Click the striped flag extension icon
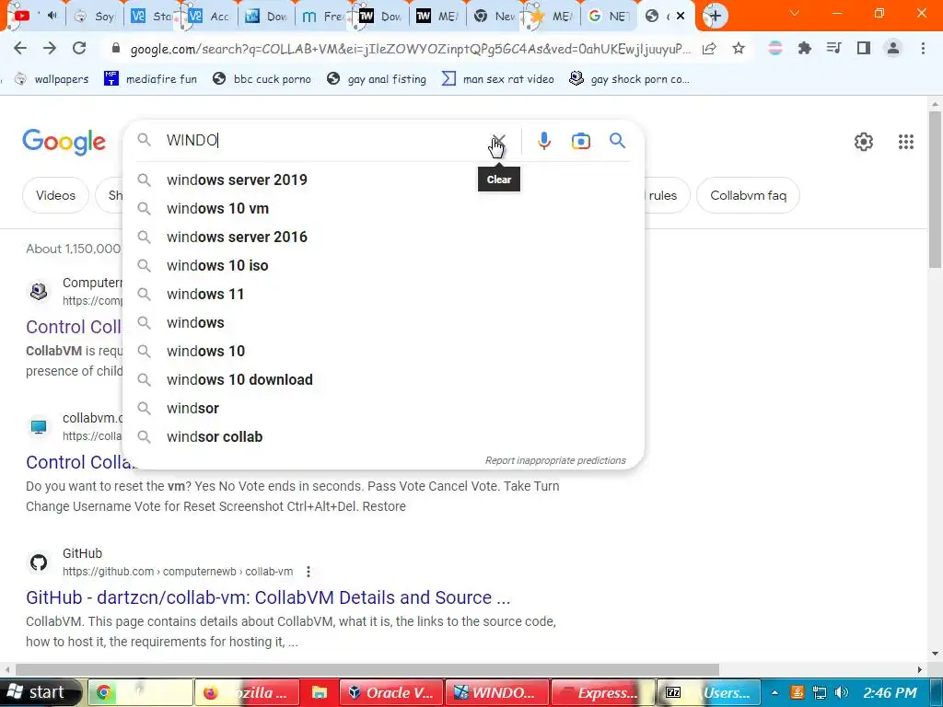Screen dimensions: 943x707 point(775,48)
